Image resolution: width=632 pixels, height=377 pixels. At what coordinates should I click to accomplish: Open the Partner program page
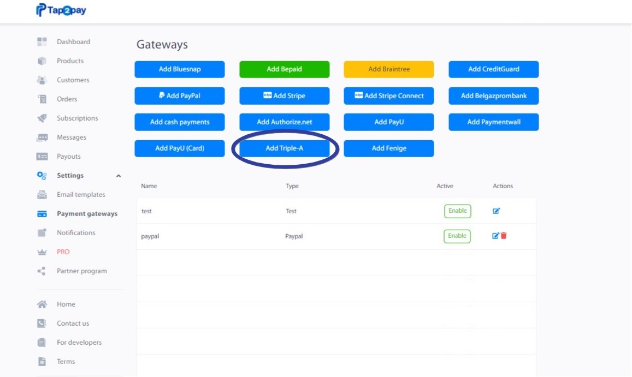click(82, 271)
